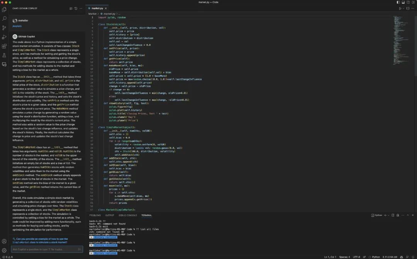Open the editor more actions ellipsis menu
The width and height of the screenshot is (417, 259).
[x=413, y=8]
